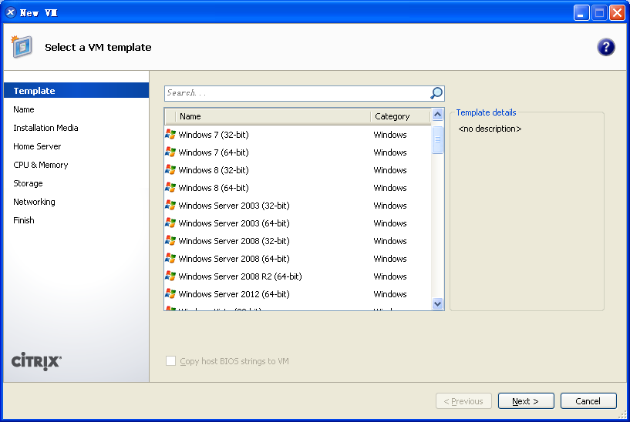This screenshot has width=630, height=422.
Task: Click the Windows category cell for Windows Server 2012 (64-bit)
Action: [389, 293]
